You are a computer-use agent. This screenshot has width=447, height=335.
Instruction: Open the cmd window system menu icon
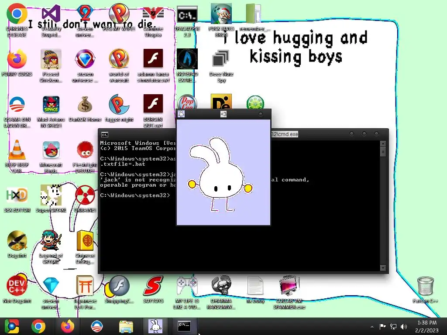point(105,134)
